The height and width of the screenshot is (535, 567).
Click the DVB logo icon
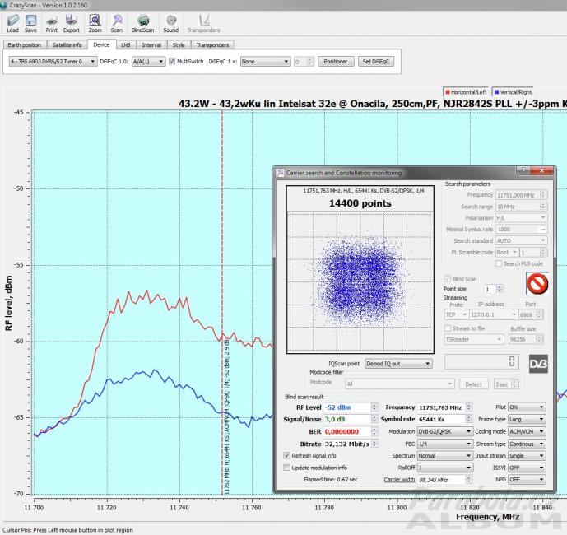point(538,364)
